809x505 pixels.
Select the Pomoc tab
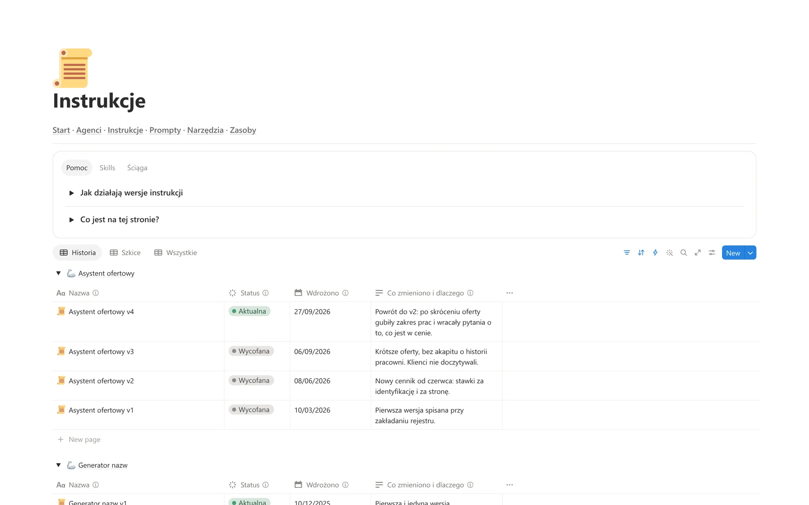click(77, 168)
